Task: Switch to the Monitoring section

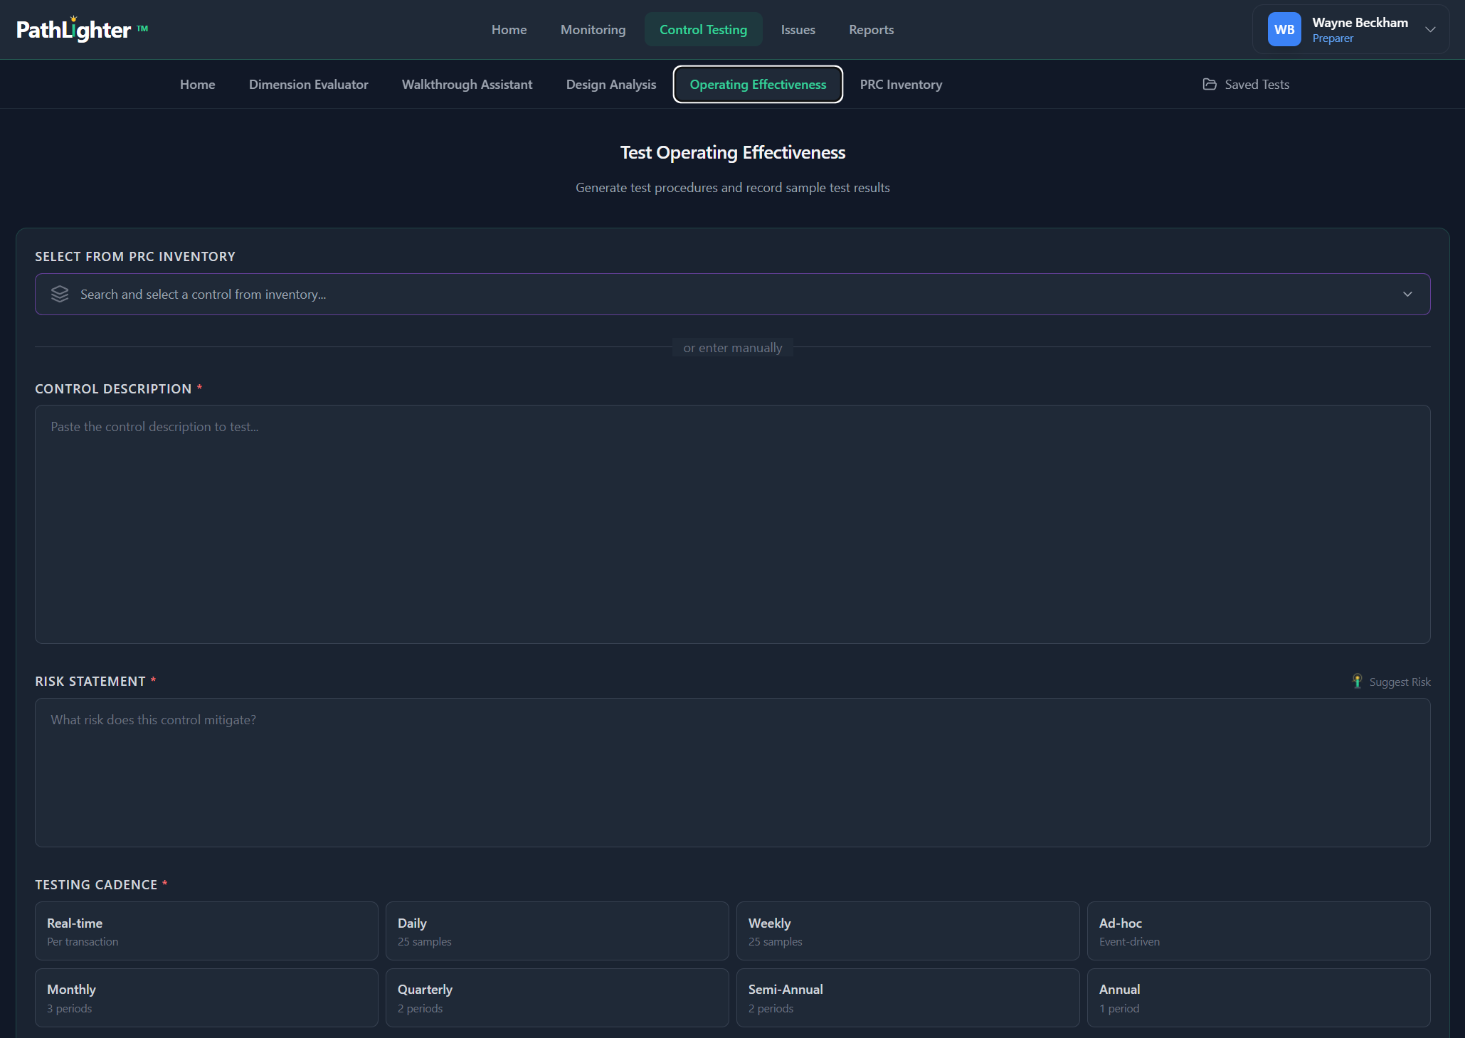Action: click(x=593, y=29)
